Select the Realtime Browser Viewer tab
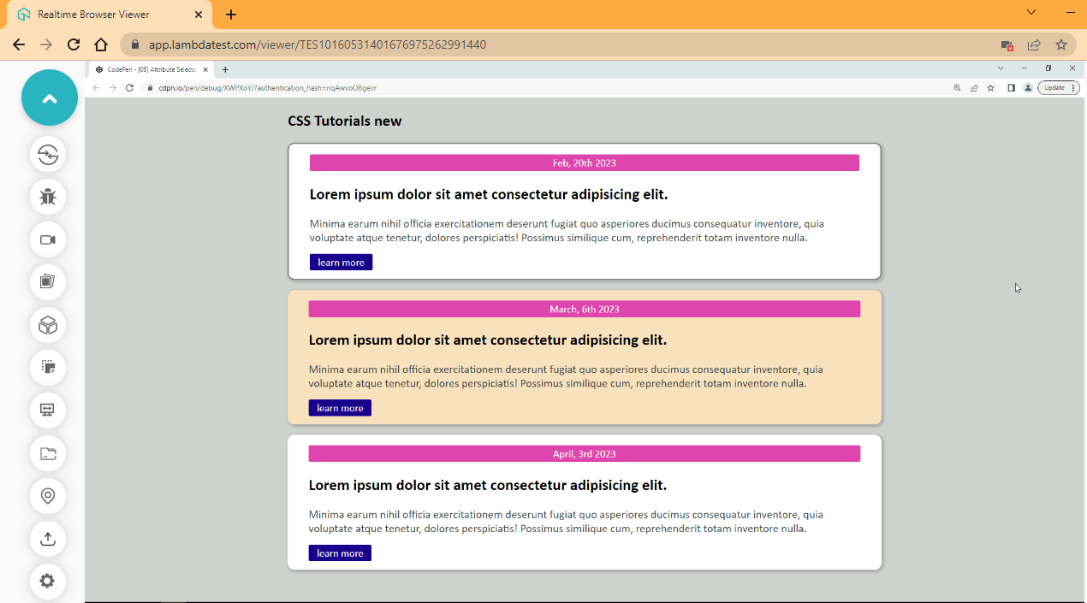 tap(94, 15)
